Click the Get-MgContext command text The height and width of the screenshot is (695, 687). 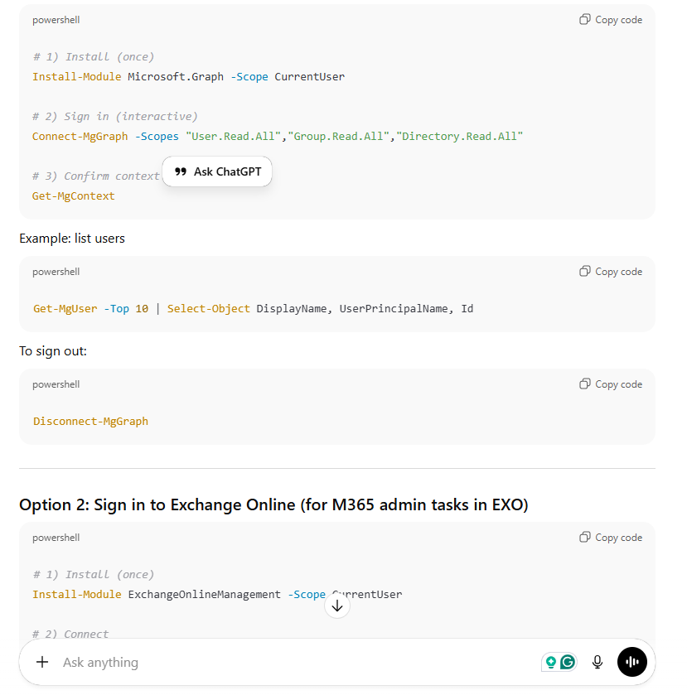74,196
